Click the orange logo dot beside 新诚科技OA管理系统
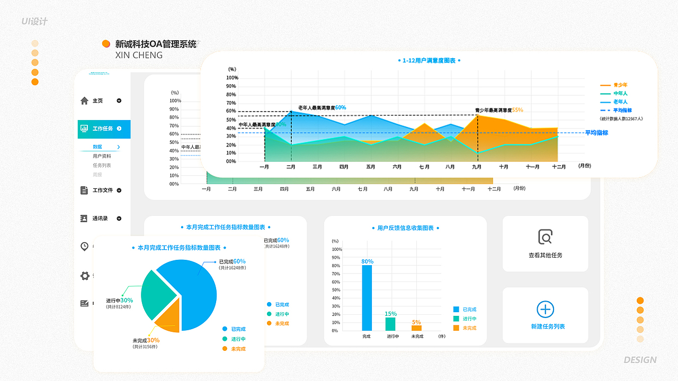Screen dimensions: 678x381 [106, 44]
